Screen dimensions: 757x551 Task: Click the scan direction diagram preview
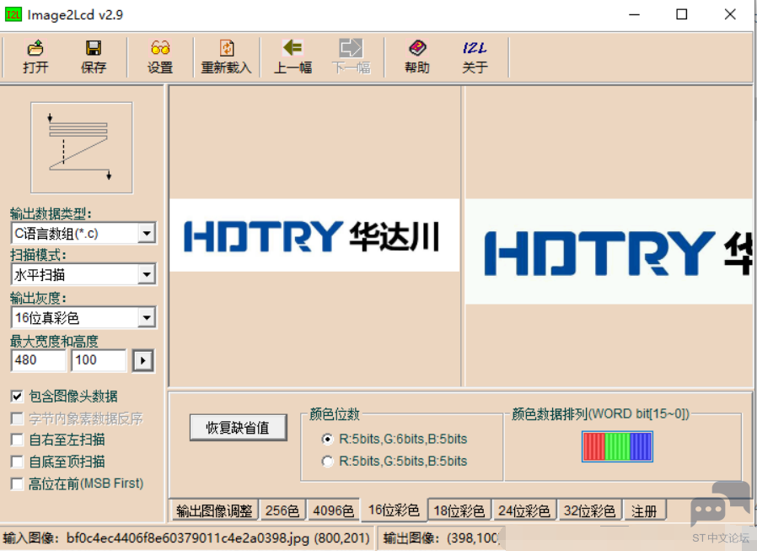coord(82,148)
